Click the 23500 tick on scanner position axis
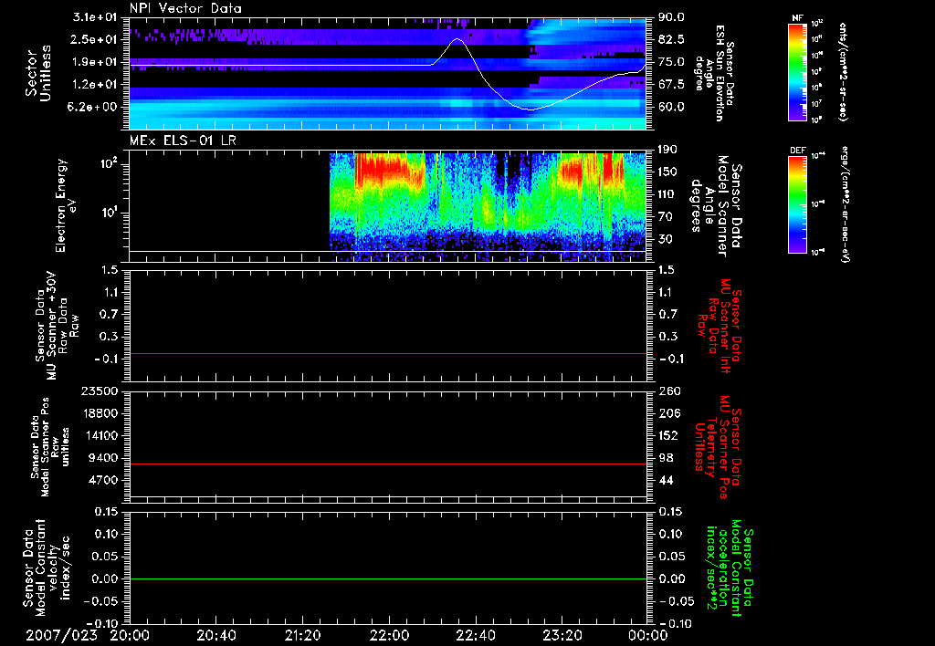 point(101,391)
